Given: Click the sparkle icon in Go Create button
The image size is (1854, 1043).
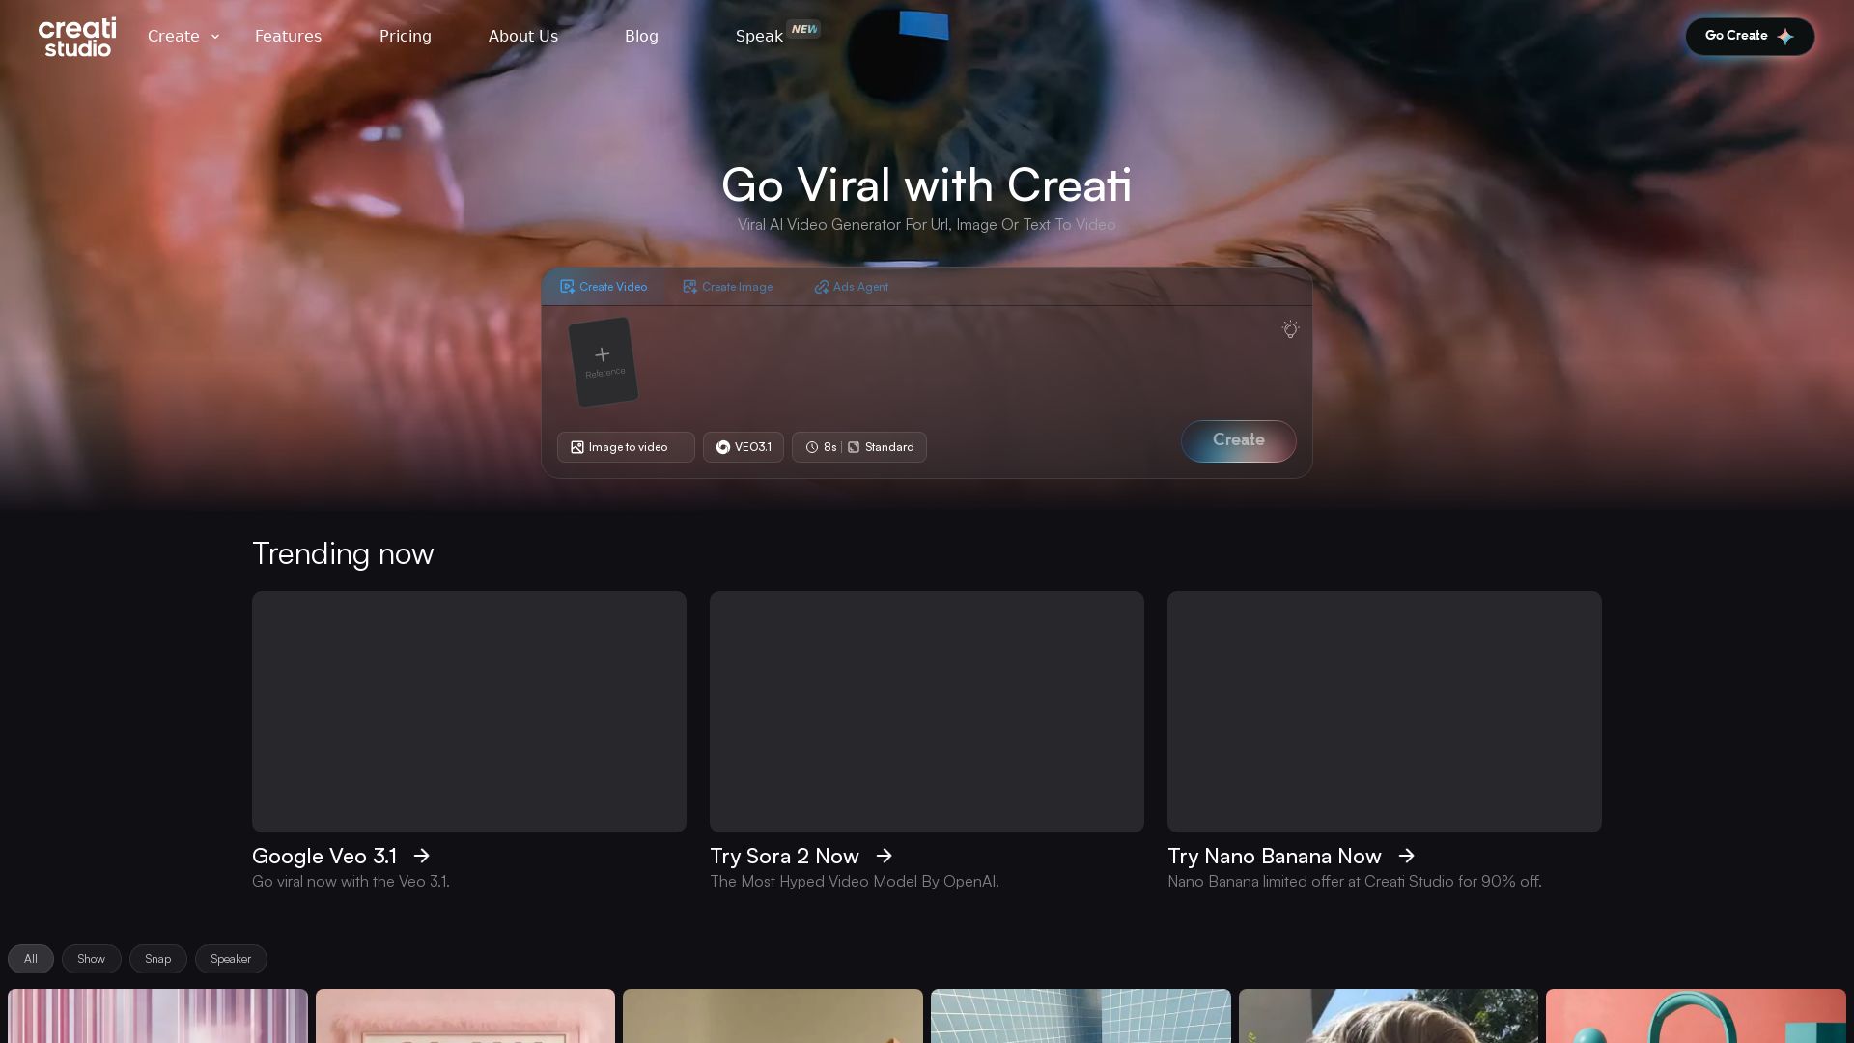Looking at the screenshot, I should point(1786,36).
